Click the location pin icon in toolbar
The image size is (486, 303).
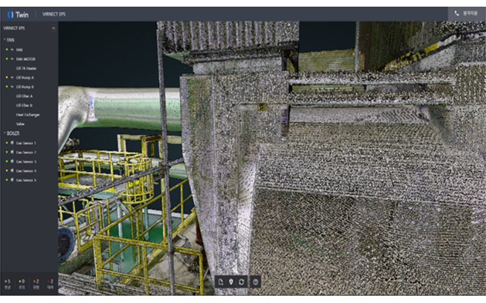(231, 282)
